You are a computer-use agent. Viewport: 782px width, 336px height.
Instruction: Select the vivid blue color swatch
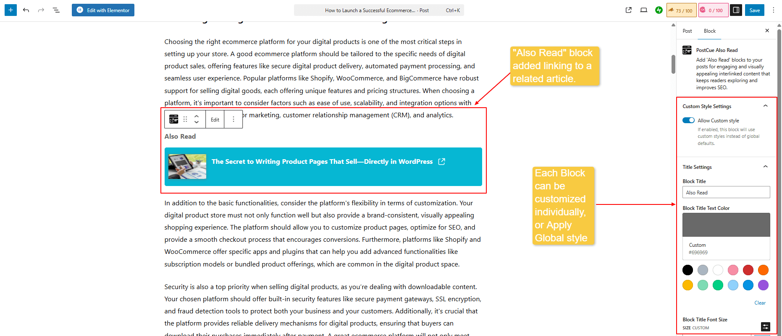pyautogui.click(x=748, y=285)
